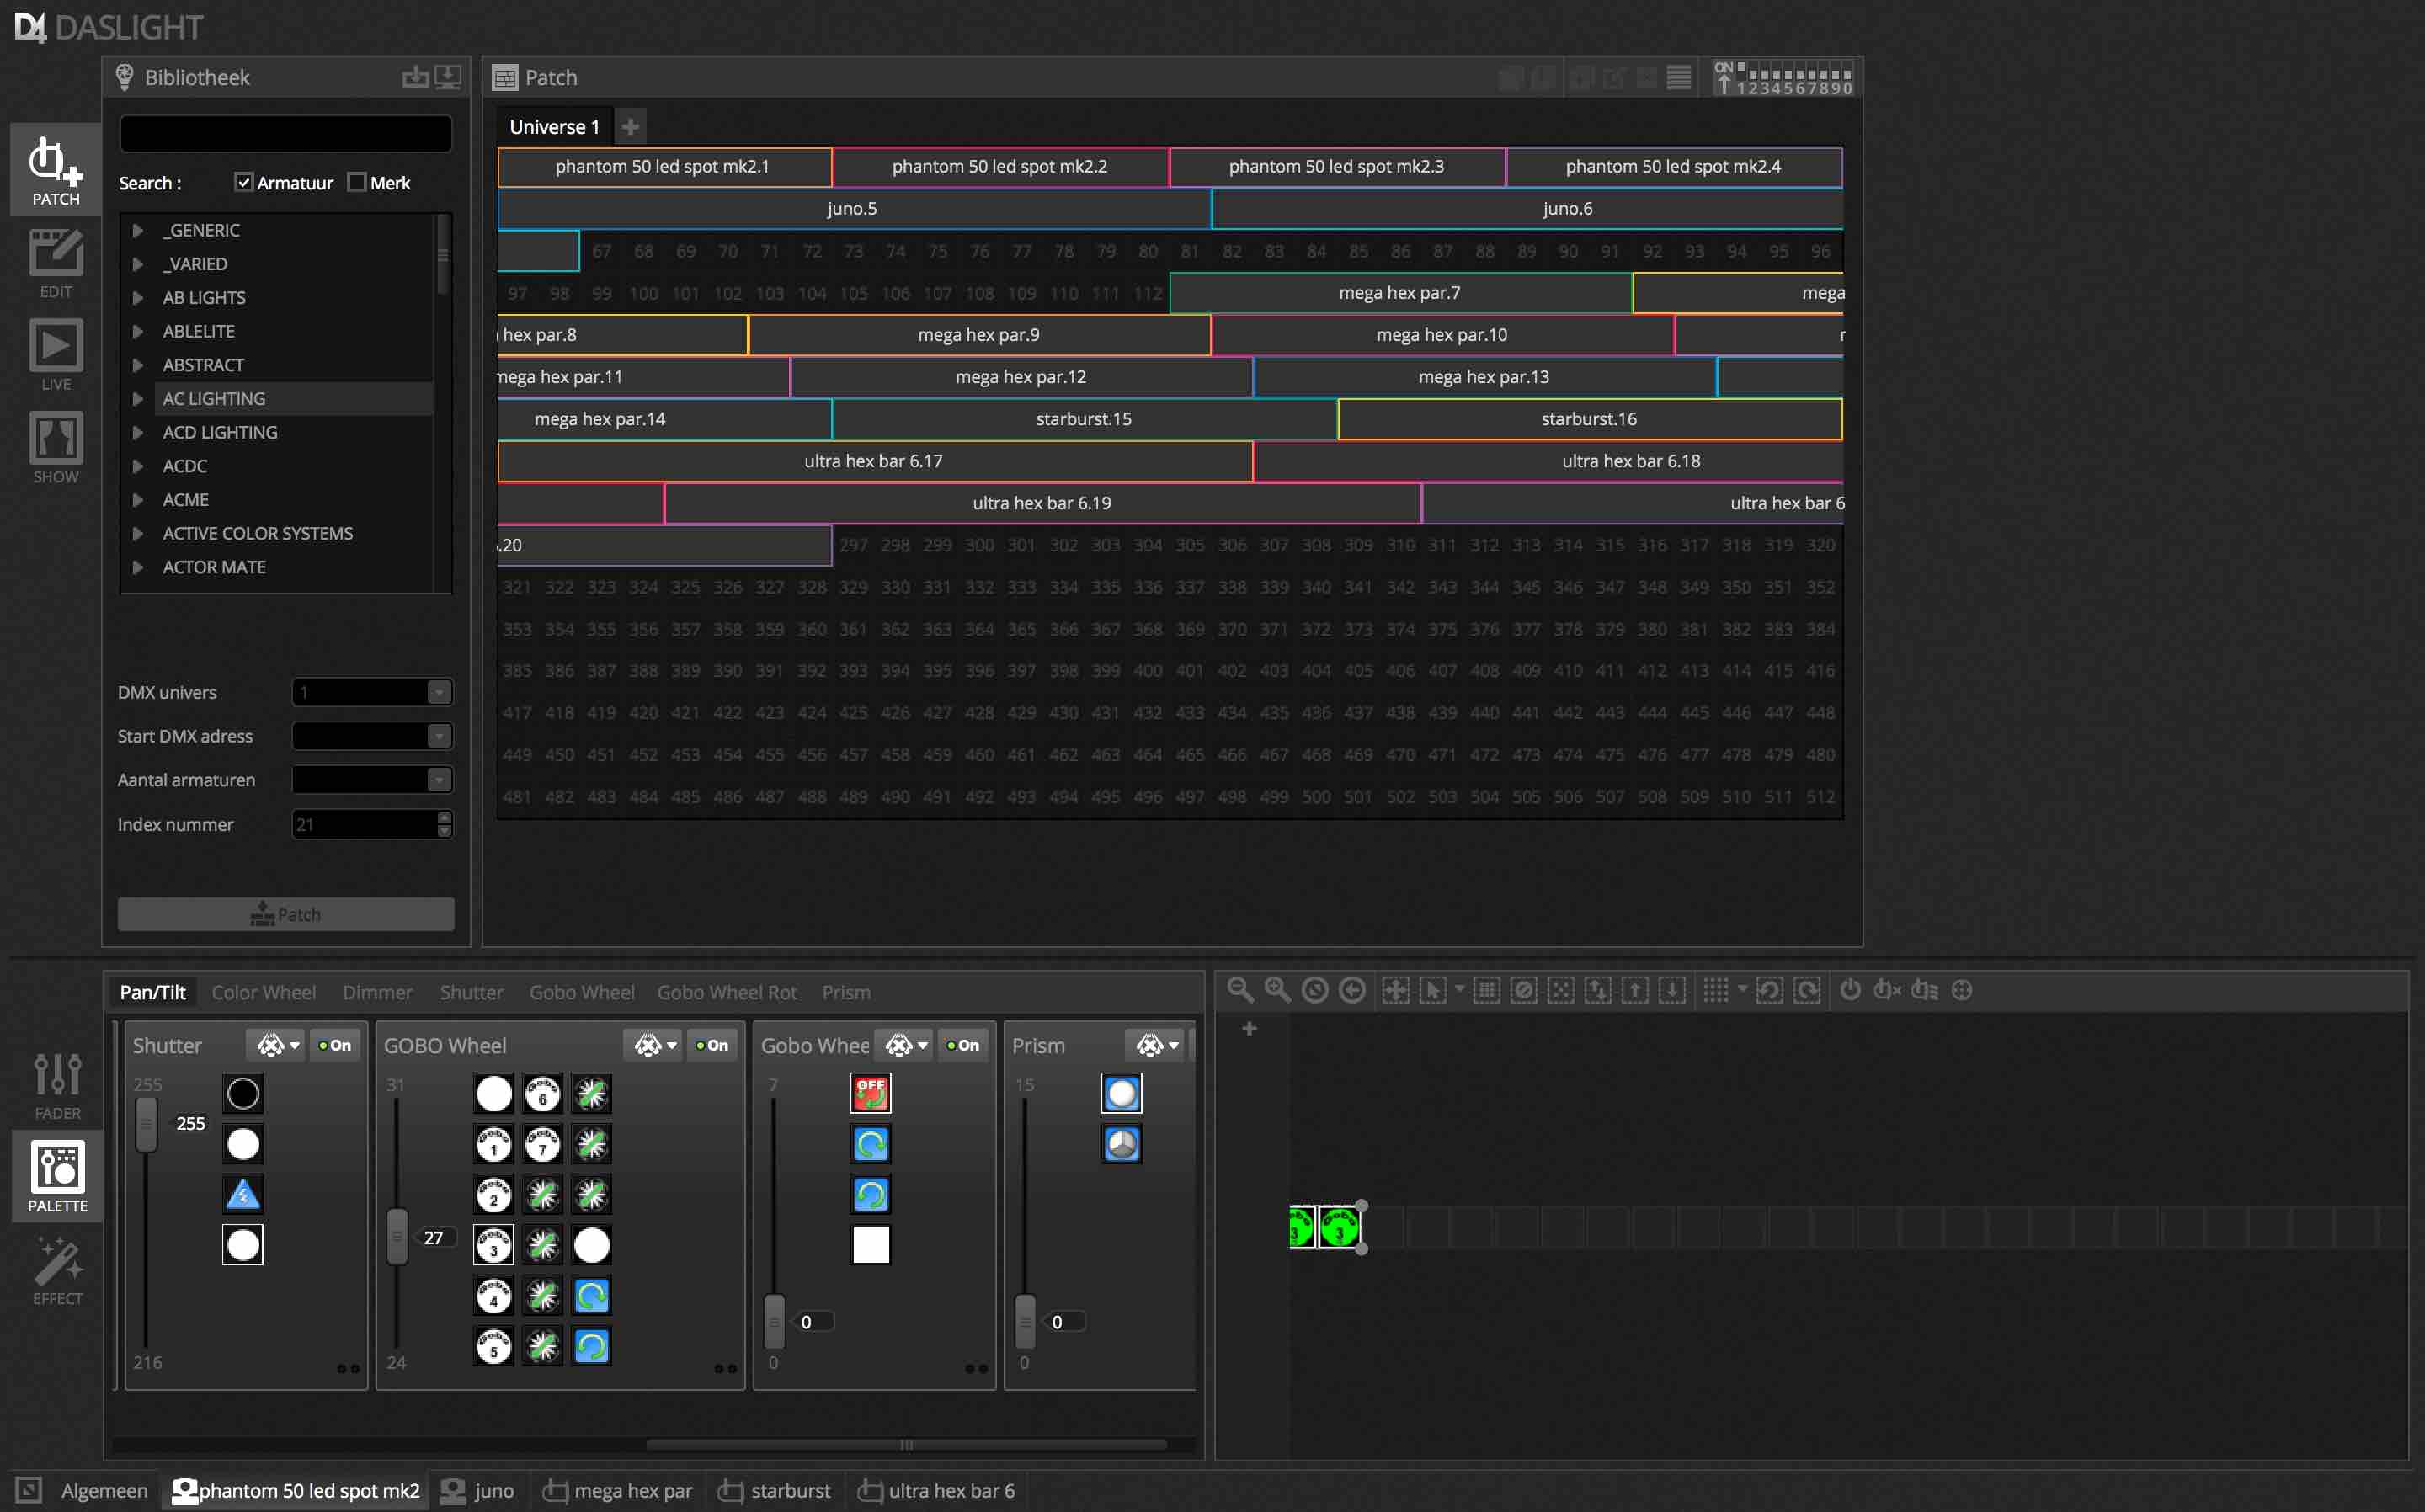Select the Algemeen group button

[x=104, y=1490]
